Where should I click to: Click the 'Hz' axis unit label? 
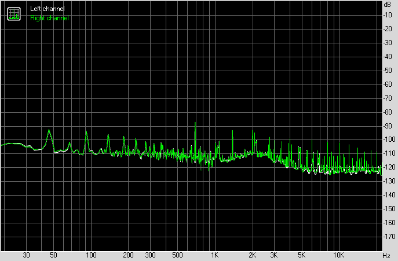point(386,255)
